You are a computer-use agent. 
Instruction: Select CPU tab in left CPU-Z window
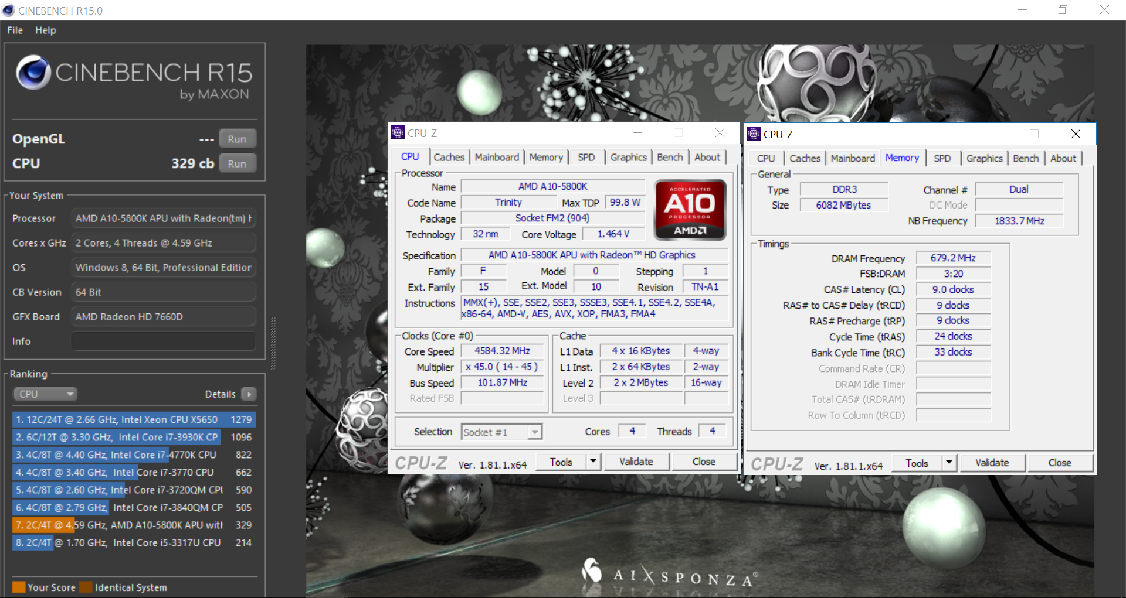410,156
